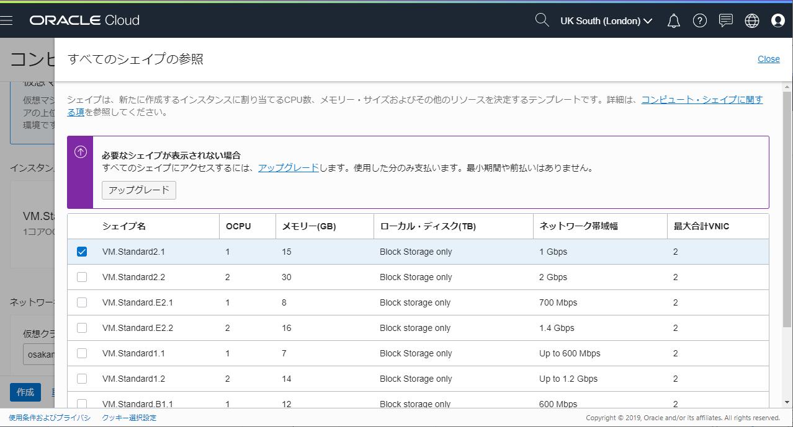Open the user profile avatar
This screenshot has width=793, height=427.
(x=777, y=21)
